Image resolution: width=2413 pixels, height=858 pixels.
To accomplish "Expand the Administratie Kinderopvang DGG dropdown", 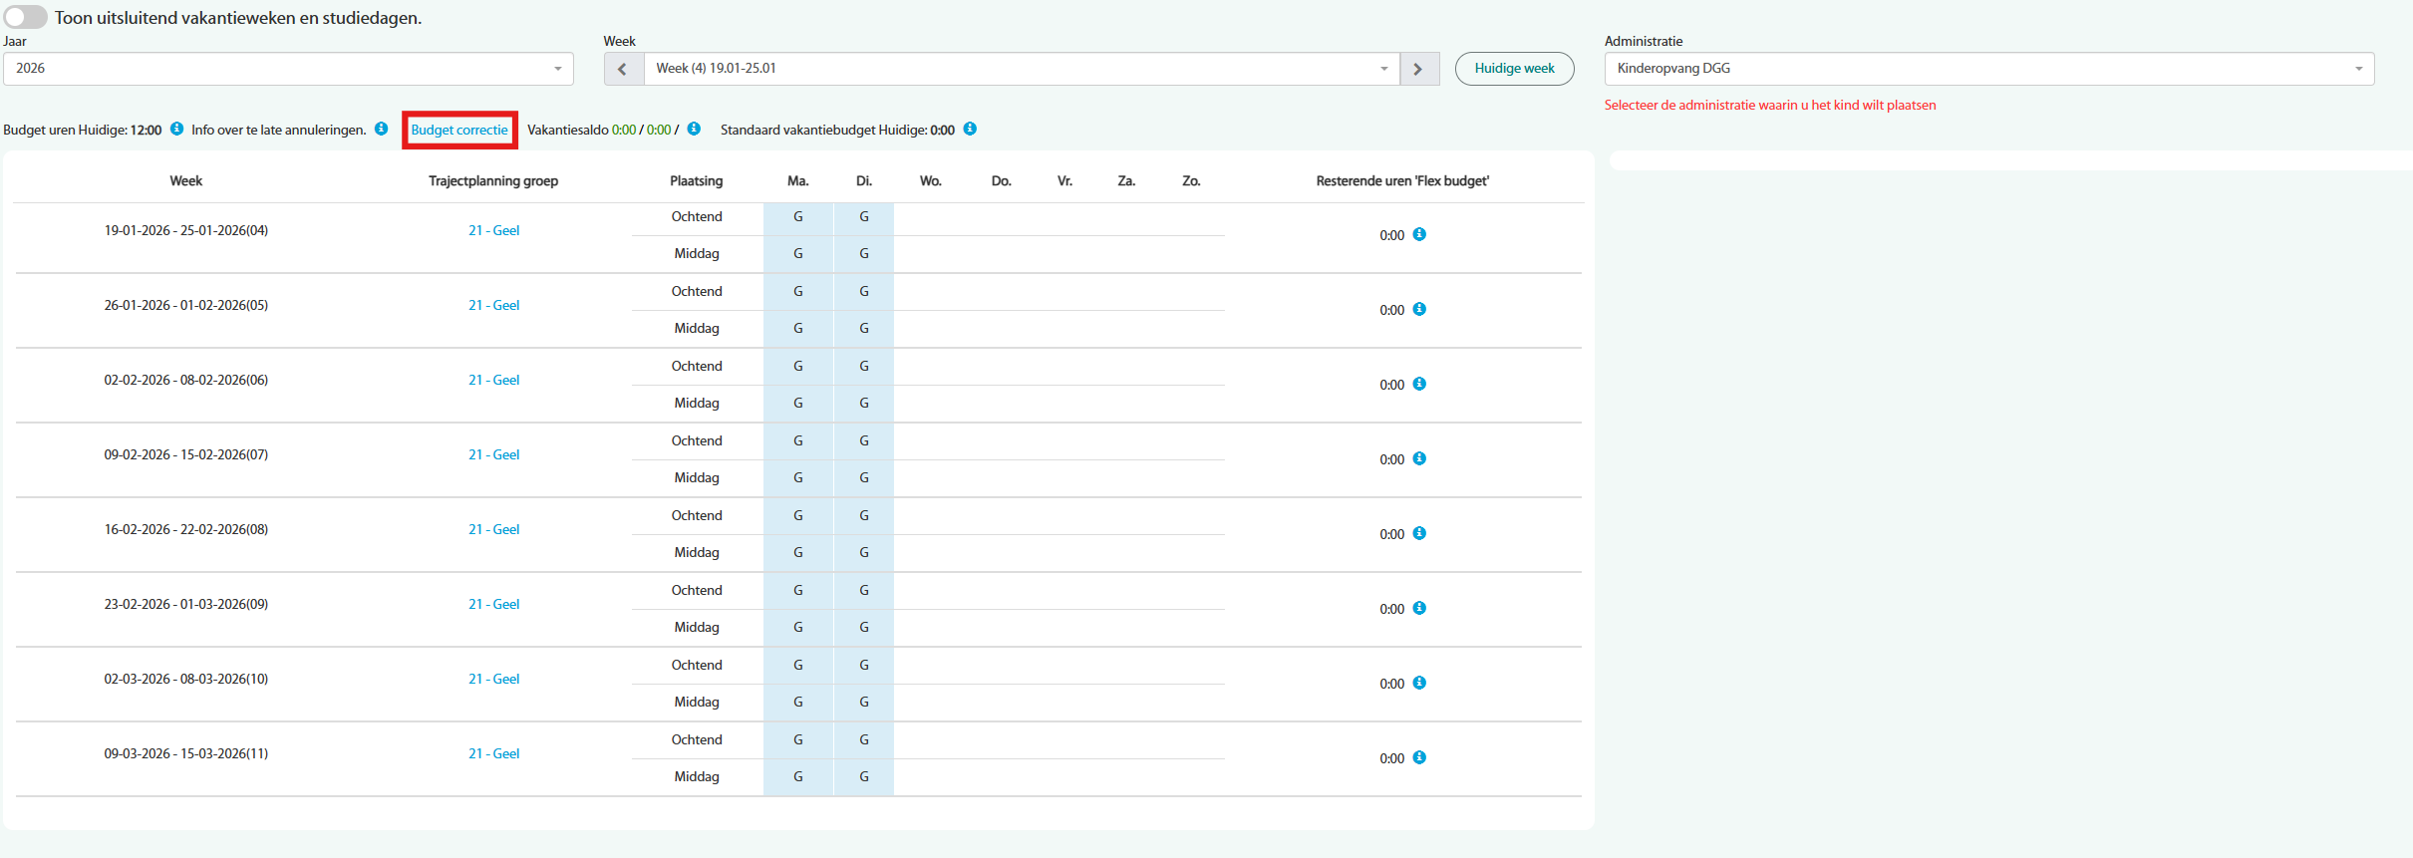I will (1988, 69).
